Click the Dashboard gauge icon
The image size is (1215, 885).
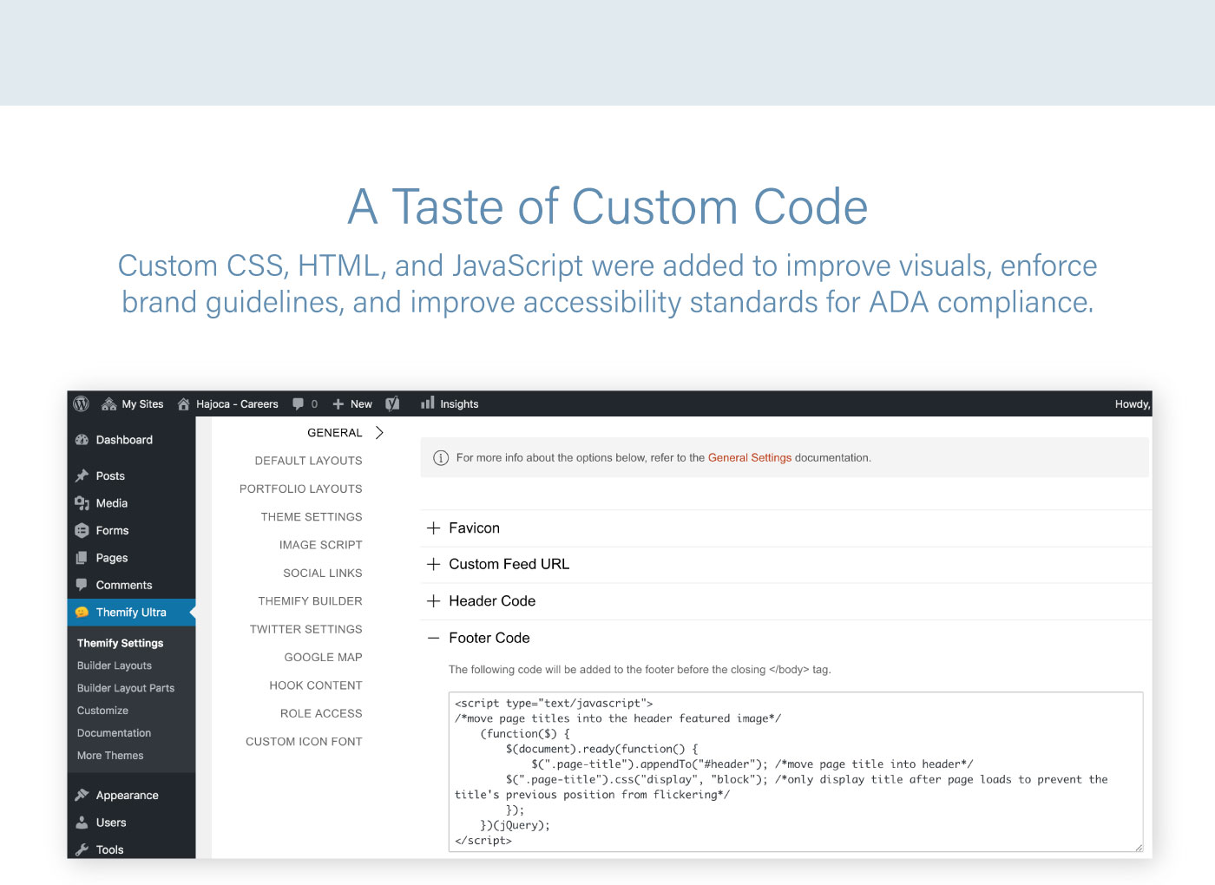[x=82, y=440]
